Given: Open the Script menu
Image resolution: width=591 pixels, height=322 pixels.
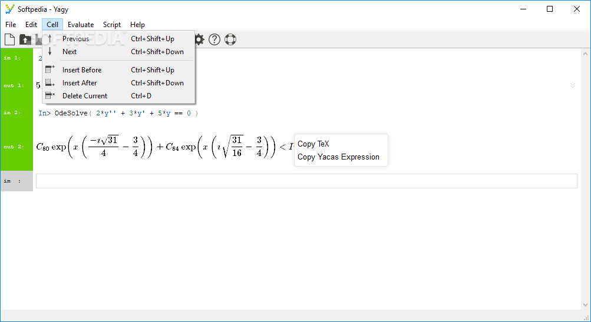Looking at the screenshot, I should (112, 25).
